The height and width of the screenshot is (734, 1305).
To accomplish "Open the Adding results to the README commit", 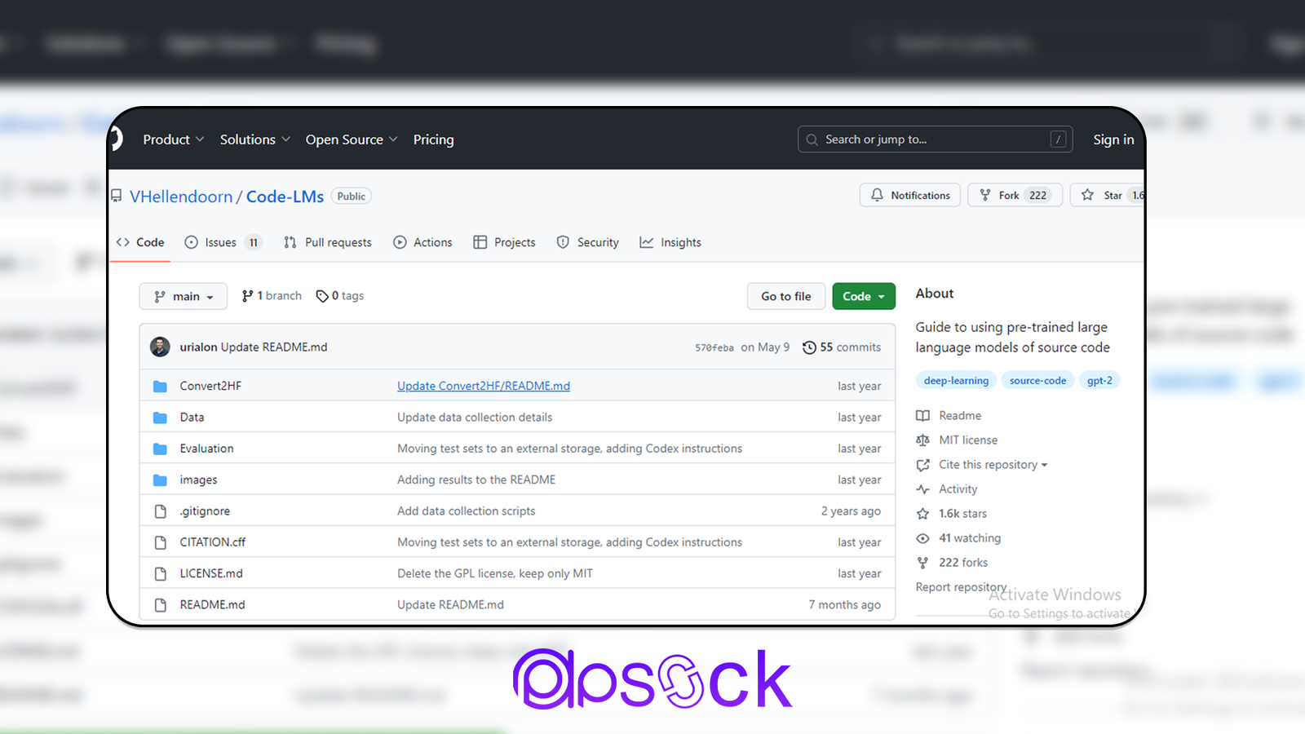I will click(x=476, y=480).
